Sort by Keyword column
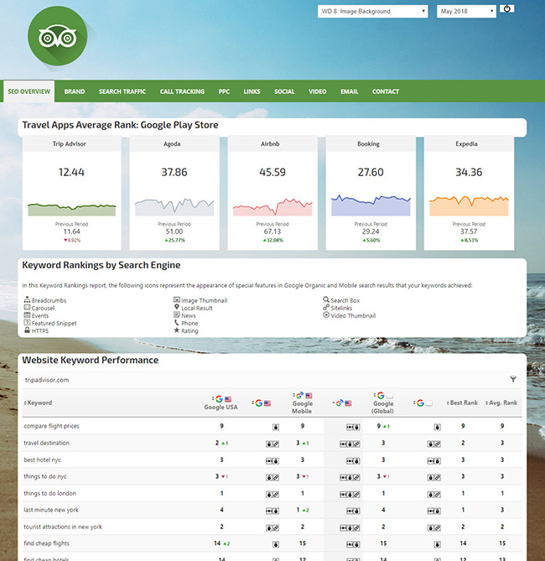The height and width of the screenshot is (561, 545). tap(38, 403)
